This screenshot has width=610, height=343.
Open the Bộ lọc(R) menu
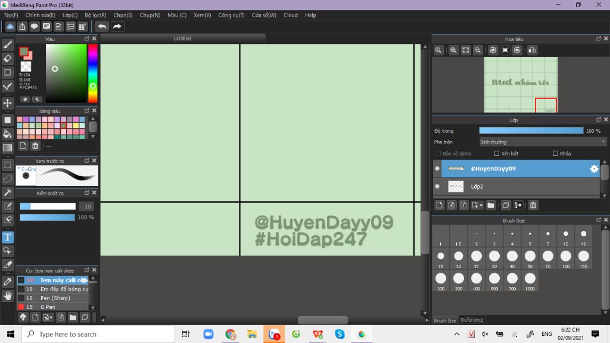pos(95,15)
